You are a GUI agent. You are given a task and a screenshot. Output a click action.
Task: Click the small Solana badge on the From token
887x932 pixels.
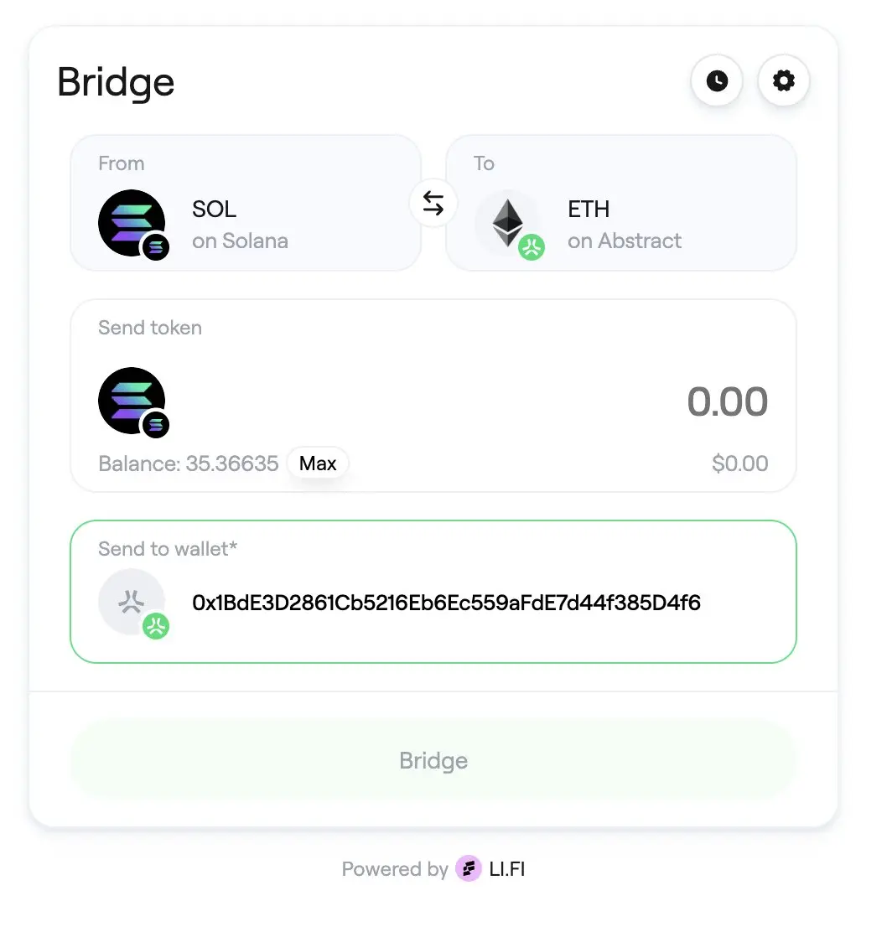[156, 246]
